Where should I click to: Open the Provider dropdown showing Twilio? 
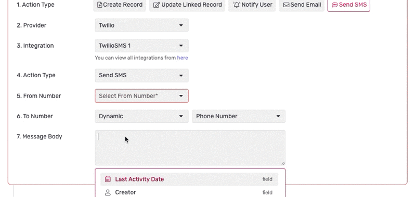[x=141, y=25]
